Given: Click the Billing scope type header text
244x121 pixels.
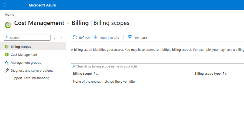Looking at the screenshot, I should (207, 74).
